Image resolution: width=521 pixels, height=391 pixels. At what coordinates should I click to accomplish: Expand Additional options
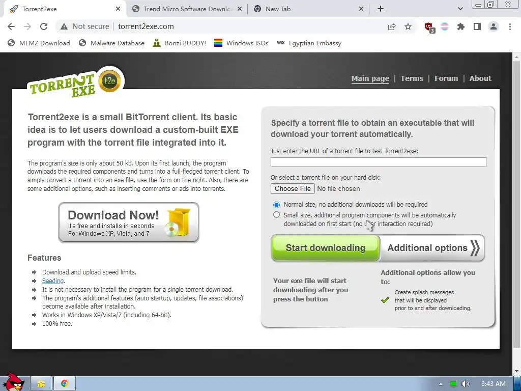click(x=432, y=248)
